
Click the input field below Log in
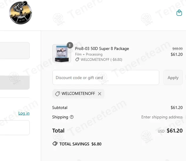(x=15, y=128)
